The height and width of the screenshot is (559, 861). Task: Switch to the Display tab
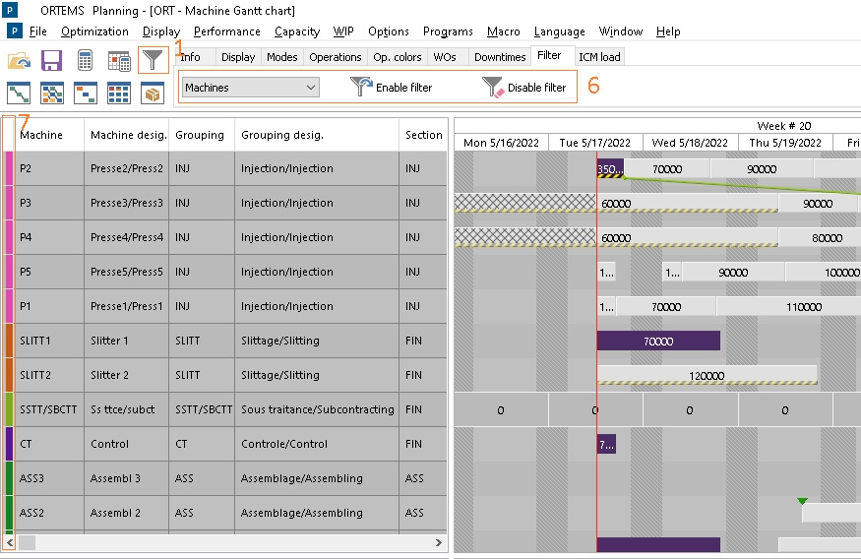pos(238,57)
